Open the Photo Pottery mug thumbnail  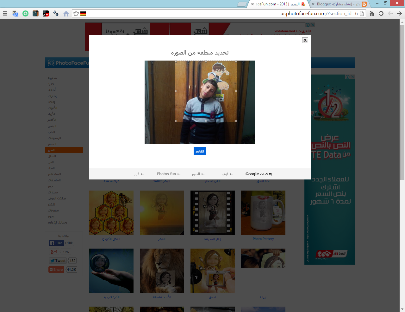pyautogui.click(x=263, y=213)
